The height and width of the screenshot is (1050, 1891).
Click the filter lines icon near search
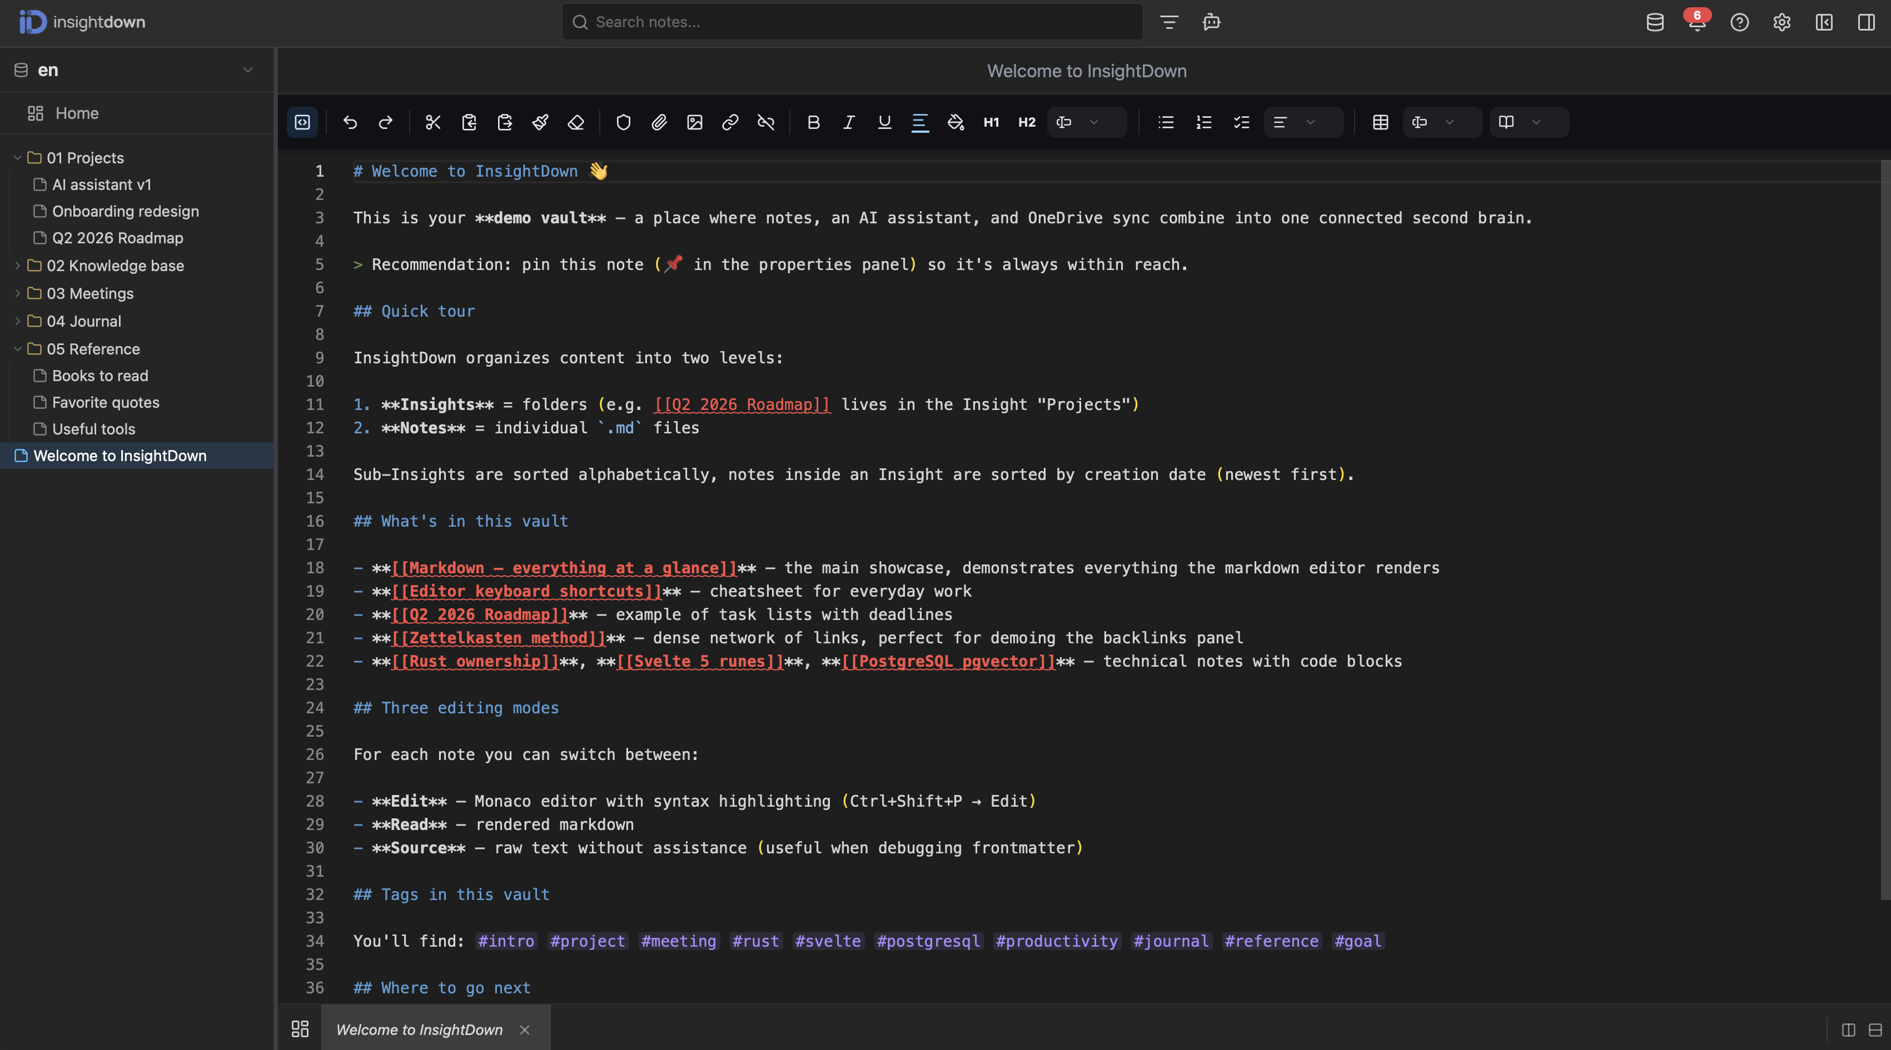[1170, 22]
